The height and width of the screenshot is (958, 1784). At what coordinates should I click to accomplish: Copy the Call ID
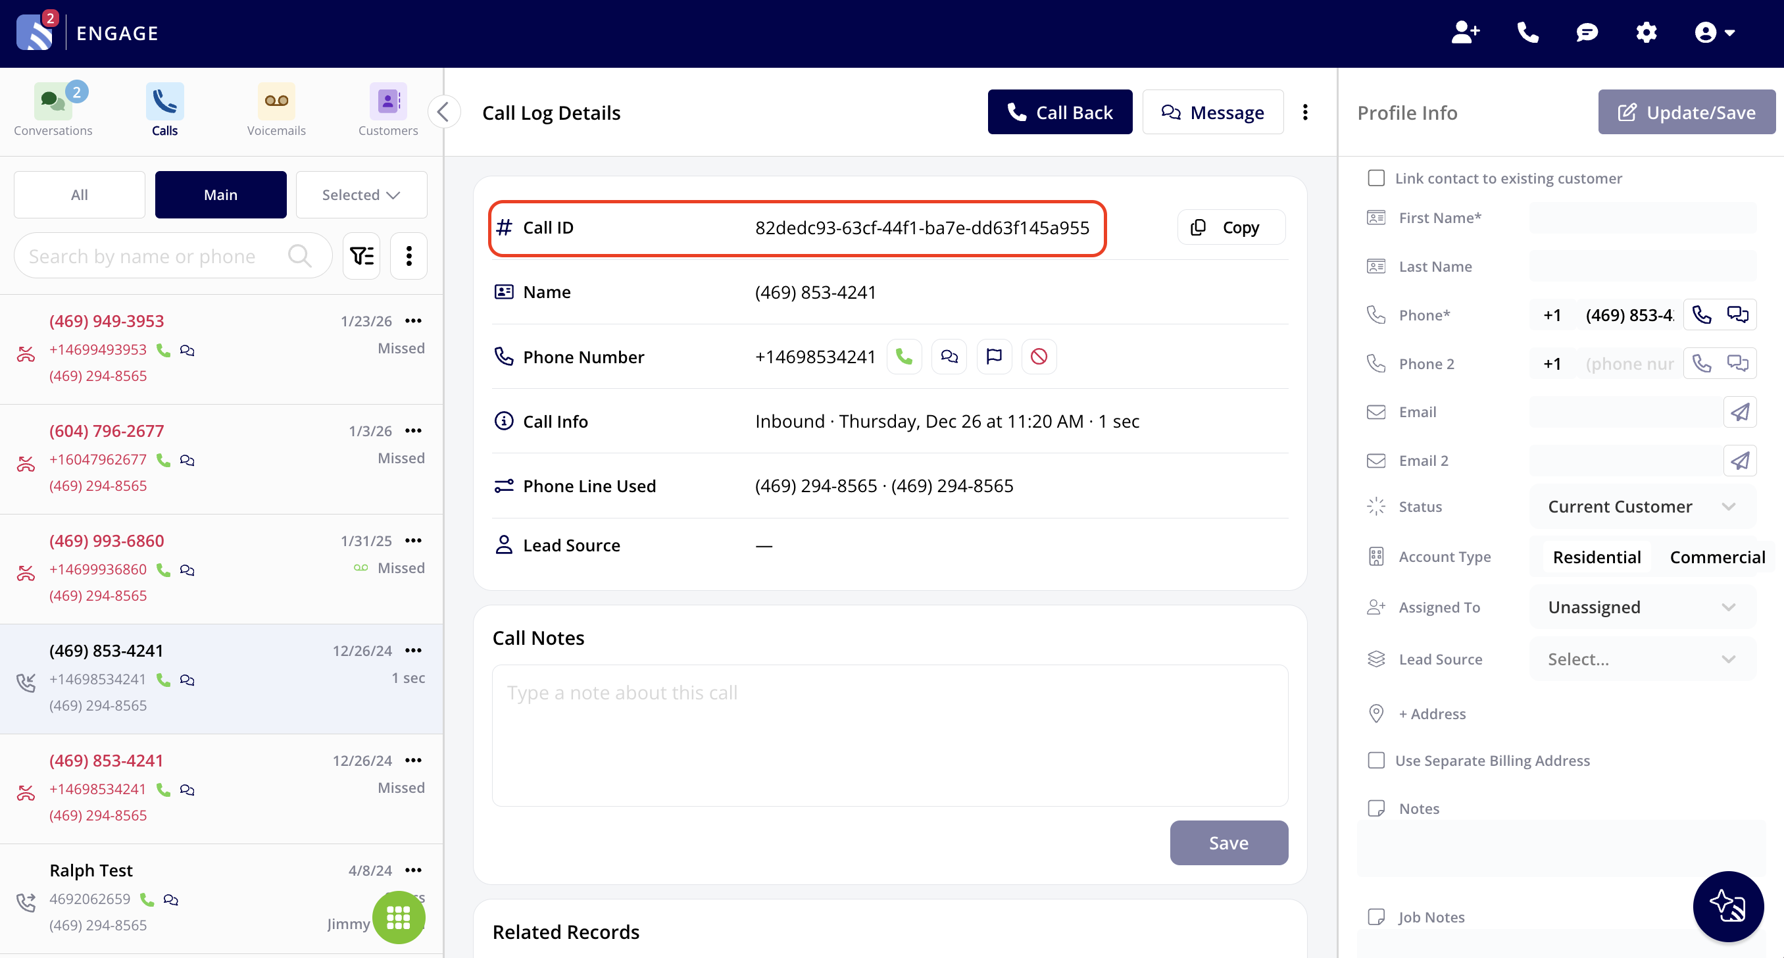point(1231,227)
